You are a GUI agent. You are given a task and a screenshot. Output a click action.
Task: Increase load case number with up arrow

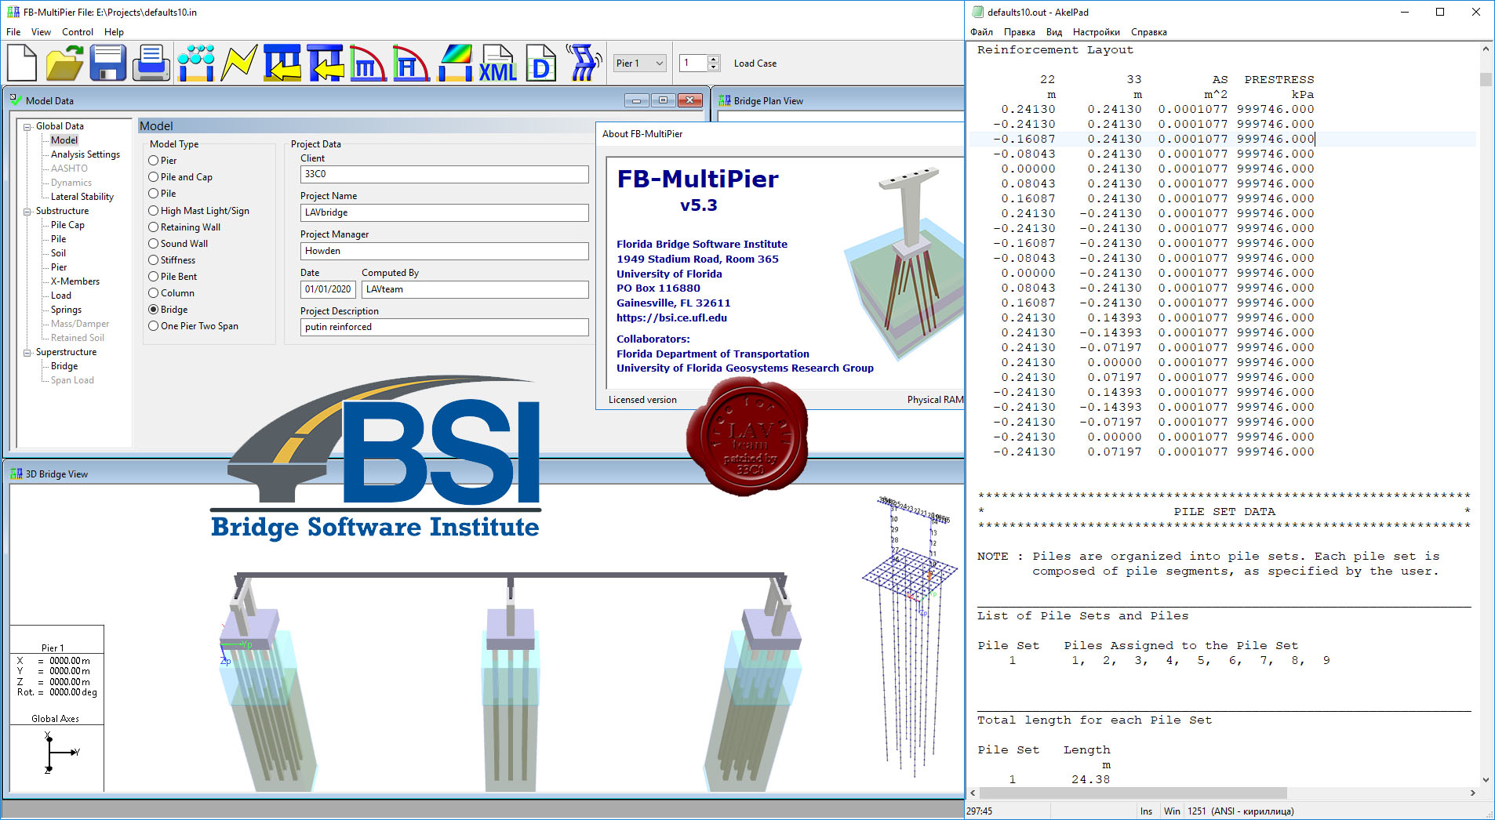tap(713, 59)
